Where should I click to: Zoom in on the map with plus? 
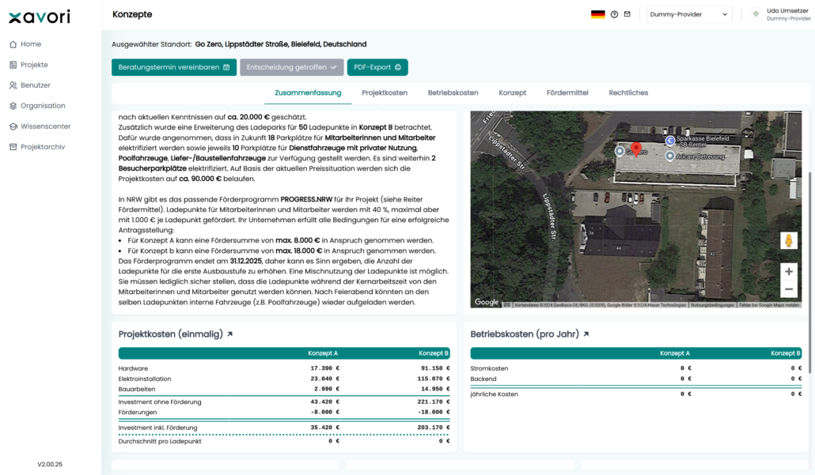tap(788, 272)
